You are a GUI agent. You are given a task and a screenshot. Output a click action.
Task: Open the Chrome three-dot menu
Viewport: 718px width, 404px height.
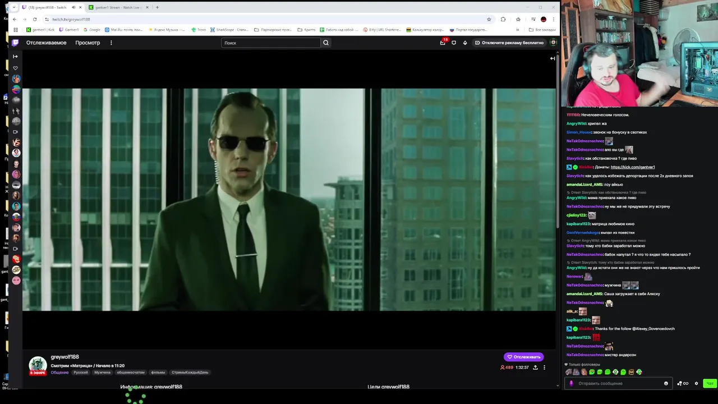coord(554,19)
